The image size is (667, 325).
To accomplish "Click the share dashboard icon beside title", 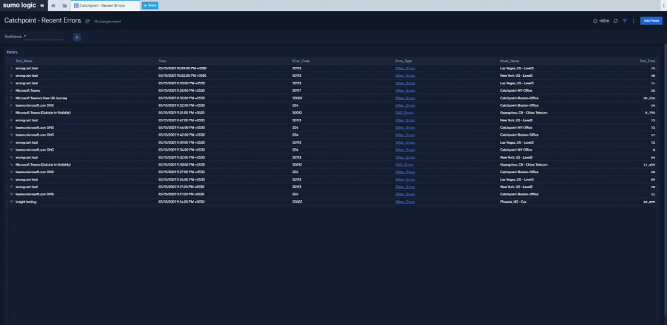I will pyautogui.click(x=87, y=21).
